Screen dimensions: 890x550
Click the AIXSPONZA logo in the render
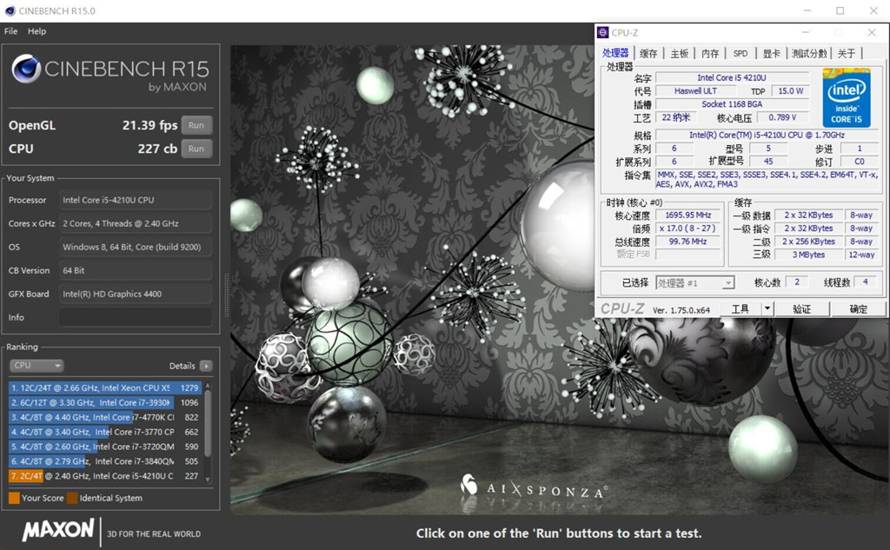(x=533, y=490)
